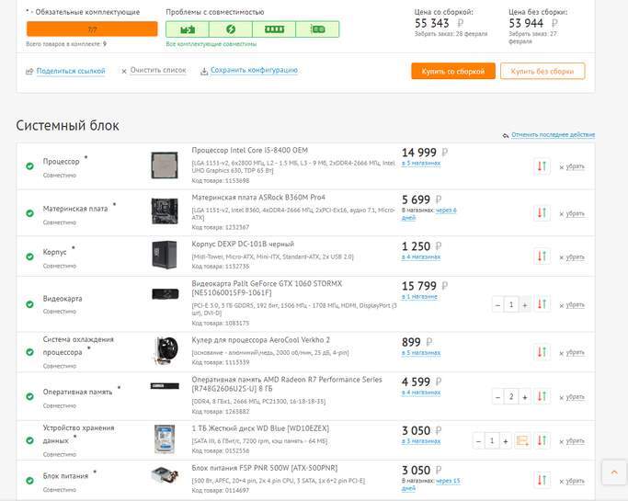Decrease quantity of Palit GTX 1060 video card
The width and height of the screenshot is (628, 501).
[497, 305]
